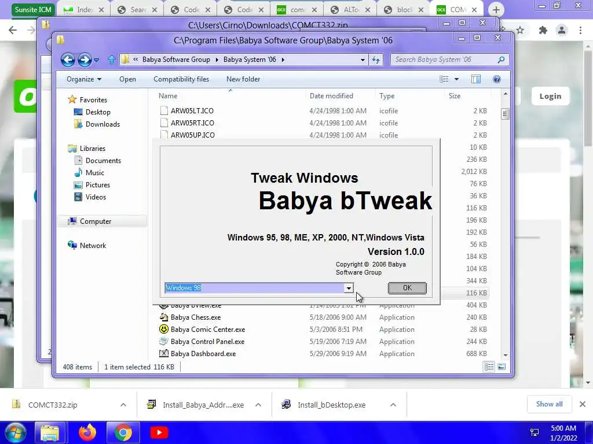
Task: Change the view with the views icon
Action: click(x=444, y=79)
